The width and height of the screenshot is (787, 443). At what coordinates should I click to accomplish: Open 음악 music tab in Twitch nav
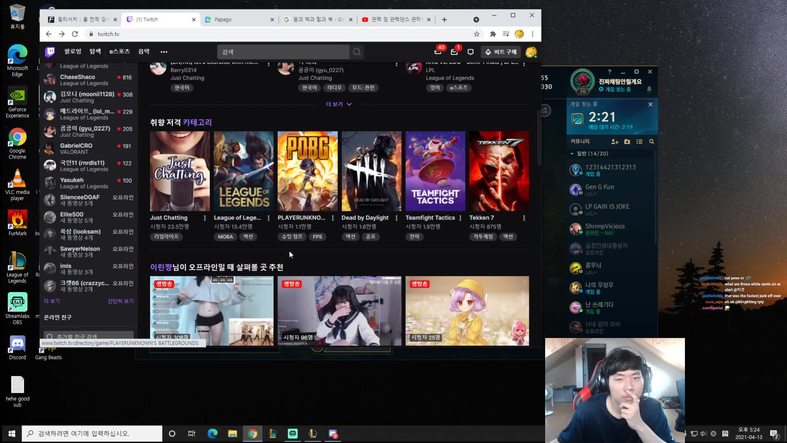pyautogui.click(x=144, y=52)
